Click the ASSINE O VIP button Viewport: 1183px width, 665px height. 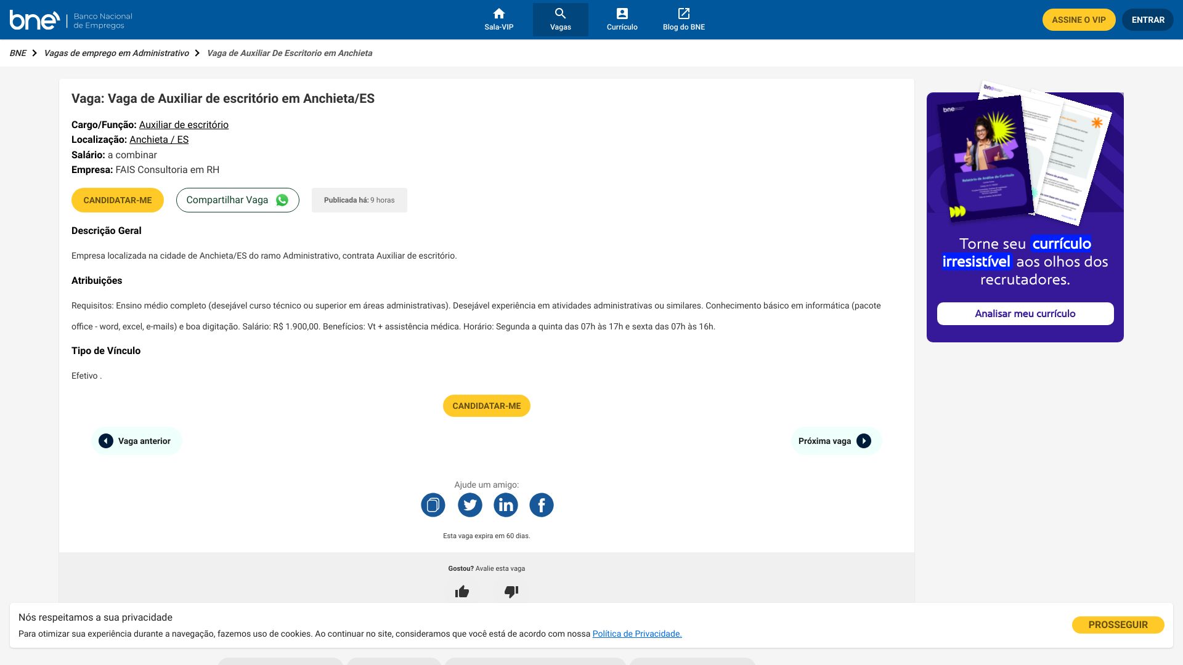click(1079, 20)
